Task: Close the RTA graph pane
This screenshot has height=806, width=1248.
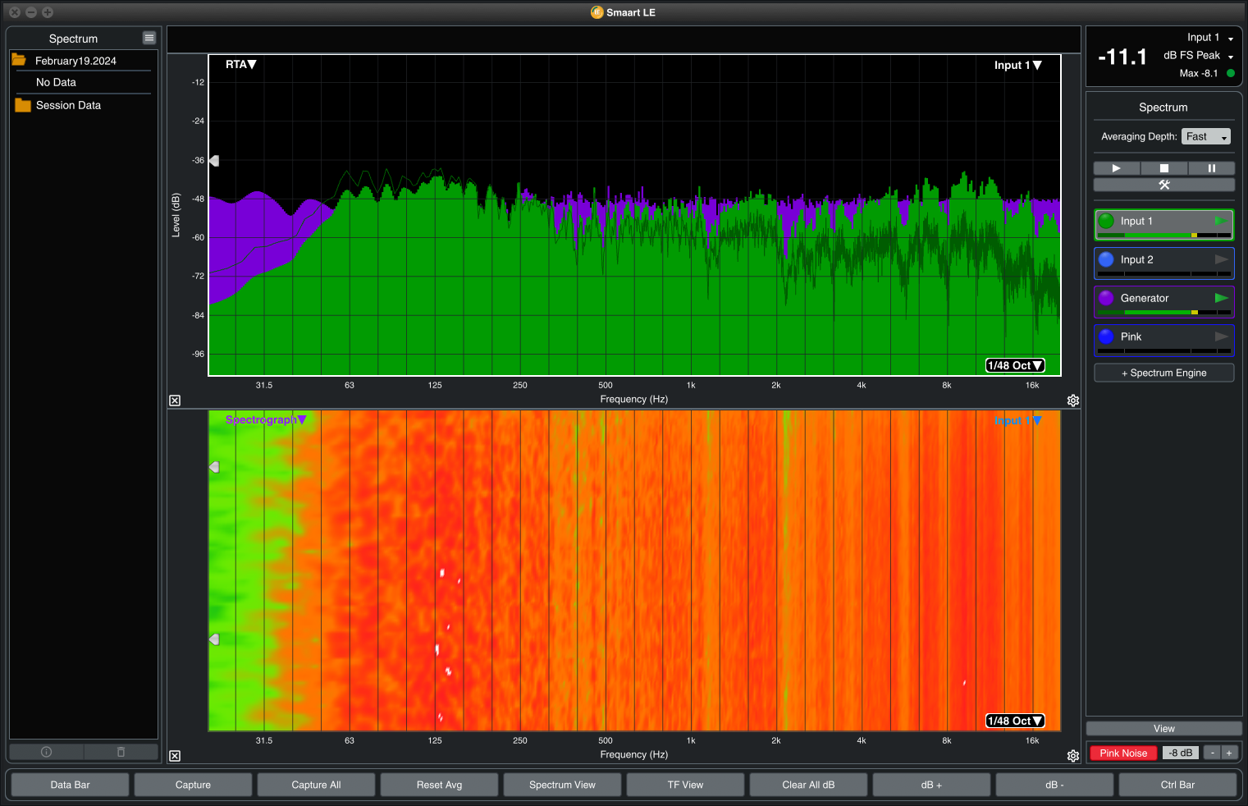Action: click(175, 401)
